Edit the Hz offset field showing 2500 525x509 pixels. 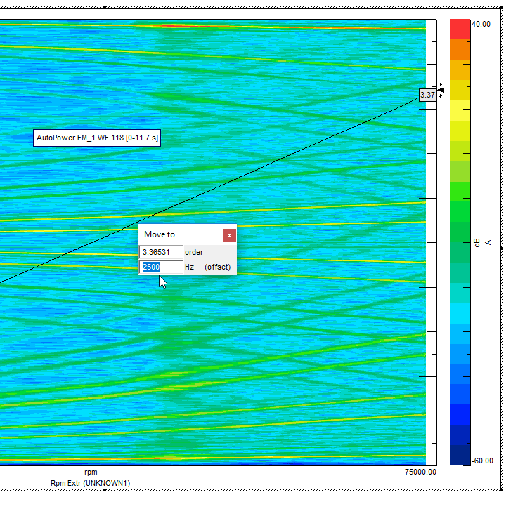click(161, 267)
